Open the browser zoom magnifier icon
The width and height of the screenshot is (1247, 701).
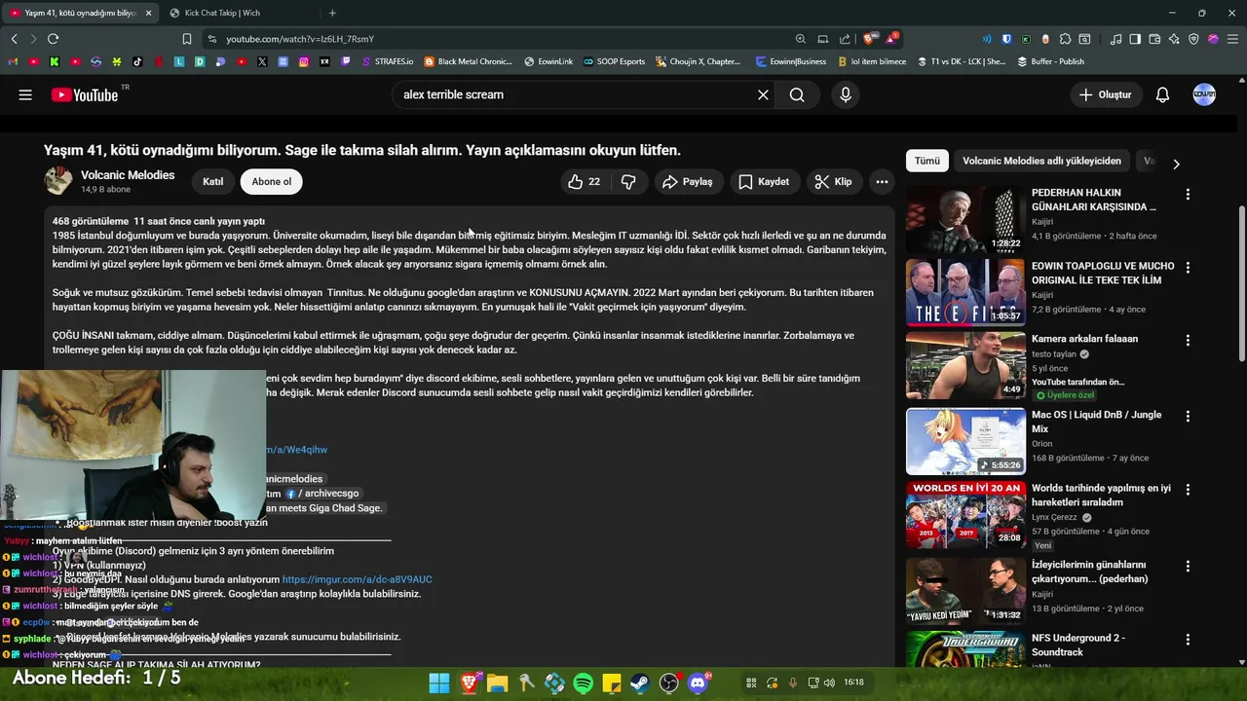pos(801,39)
